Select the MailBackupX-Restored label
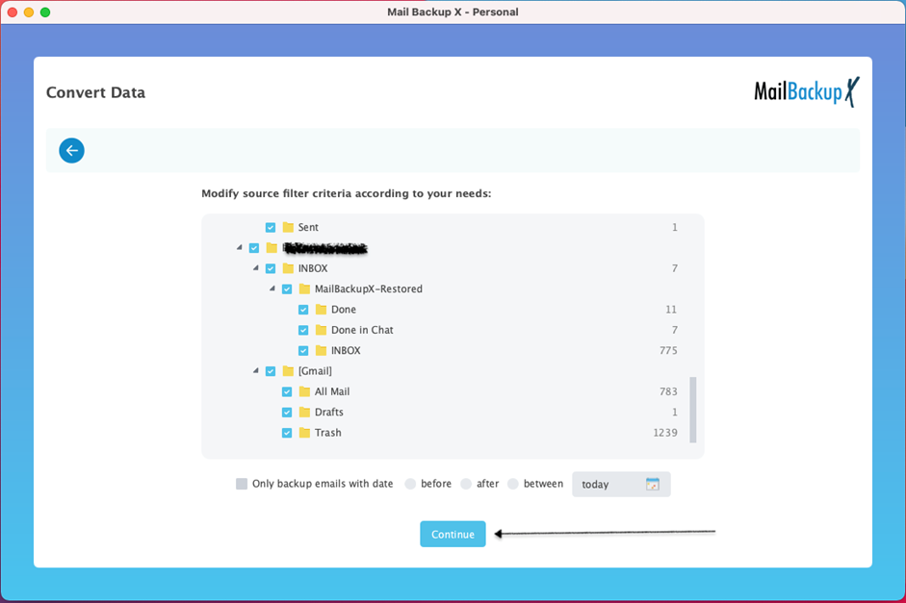Screen dimensions: 906x603 pyautogui.click(x=369, y=289)
